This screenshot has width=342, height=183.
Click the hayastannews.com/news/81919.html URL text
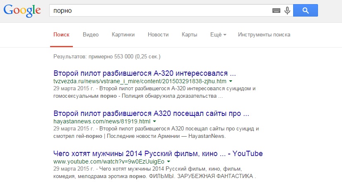[x=102, y=121]
